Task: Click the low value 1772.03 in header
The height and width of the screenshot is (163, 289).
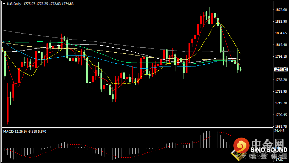Action: click(55, 4)
